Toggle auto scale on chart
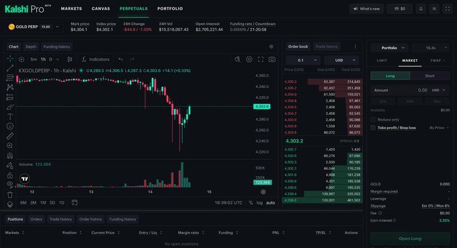 tap(270, 203)
